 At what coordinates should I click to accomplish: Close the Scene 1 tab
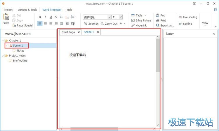pyautogui.click(x=98, y=32)
